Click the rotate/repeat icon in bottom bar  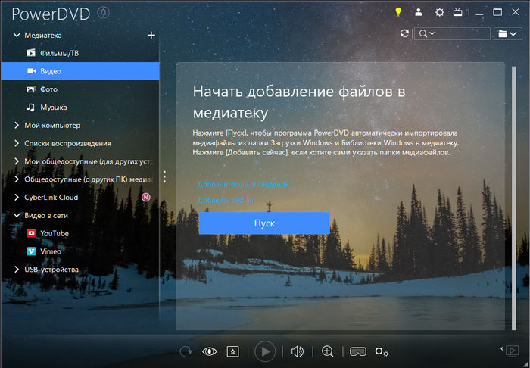(x=185, y=351)
